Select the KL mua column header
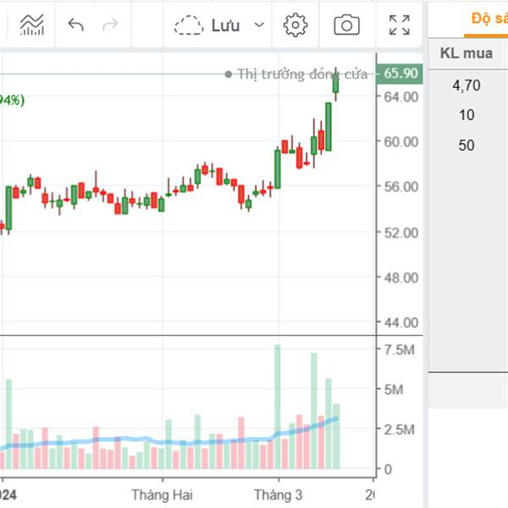 [466, 53]
